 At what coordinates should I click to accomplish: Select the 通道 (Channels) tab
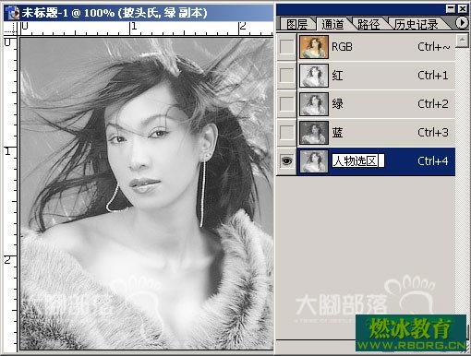(332, 24)
